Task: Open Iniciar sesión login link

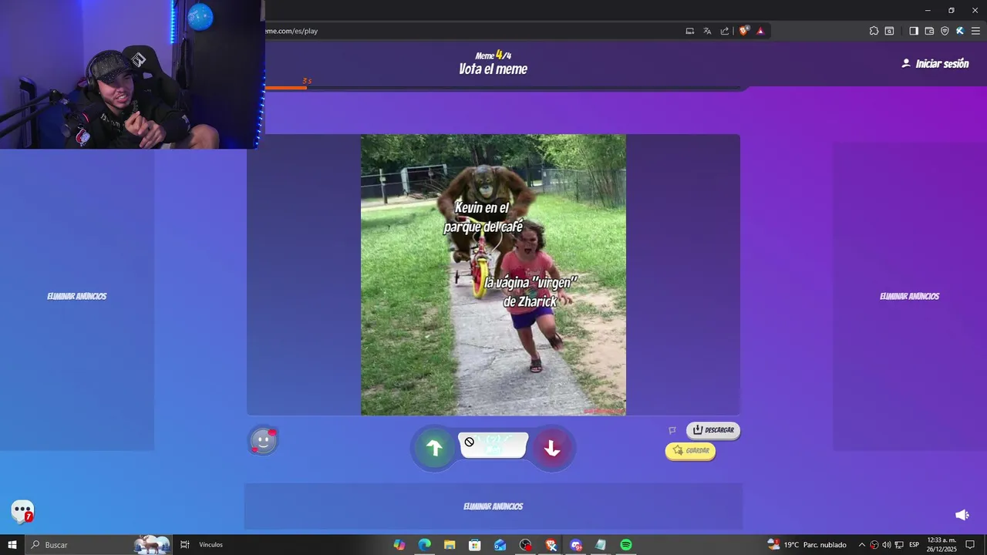Action: pos(935,64)
